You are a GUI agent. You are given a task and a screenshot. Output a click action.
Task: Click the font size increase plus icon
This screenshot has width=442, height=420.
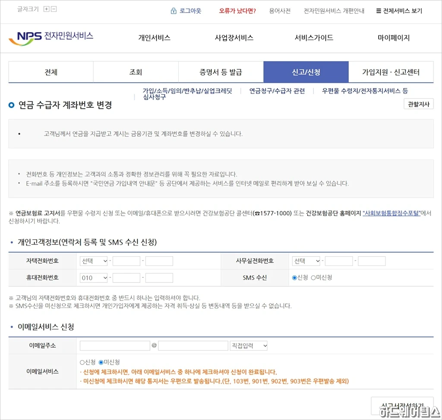46,9
